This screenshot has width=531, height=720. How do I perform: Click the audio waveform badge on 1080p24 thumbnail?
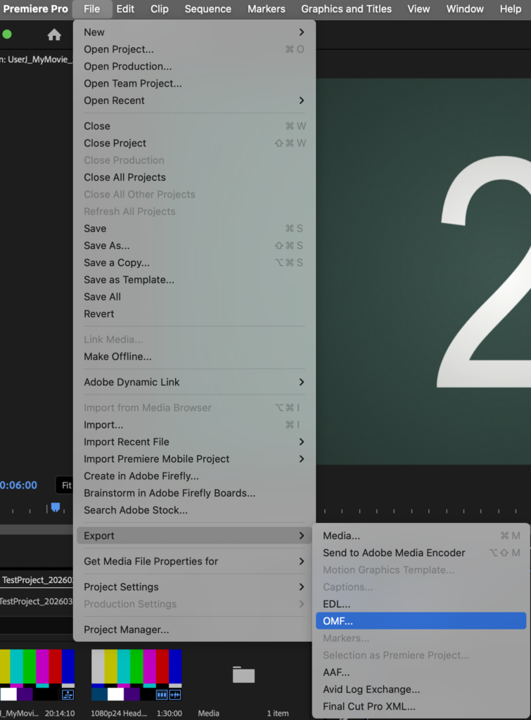point(174,694)
